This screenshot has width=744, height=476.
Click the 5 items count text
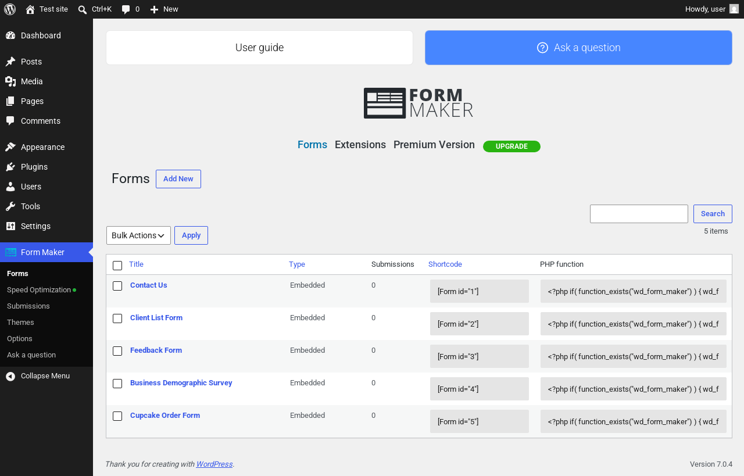point(716,231)
